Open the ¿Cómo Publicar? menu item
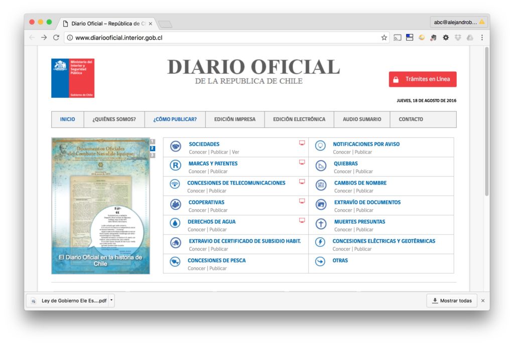 pyautogui.click(x=175, y=119)
